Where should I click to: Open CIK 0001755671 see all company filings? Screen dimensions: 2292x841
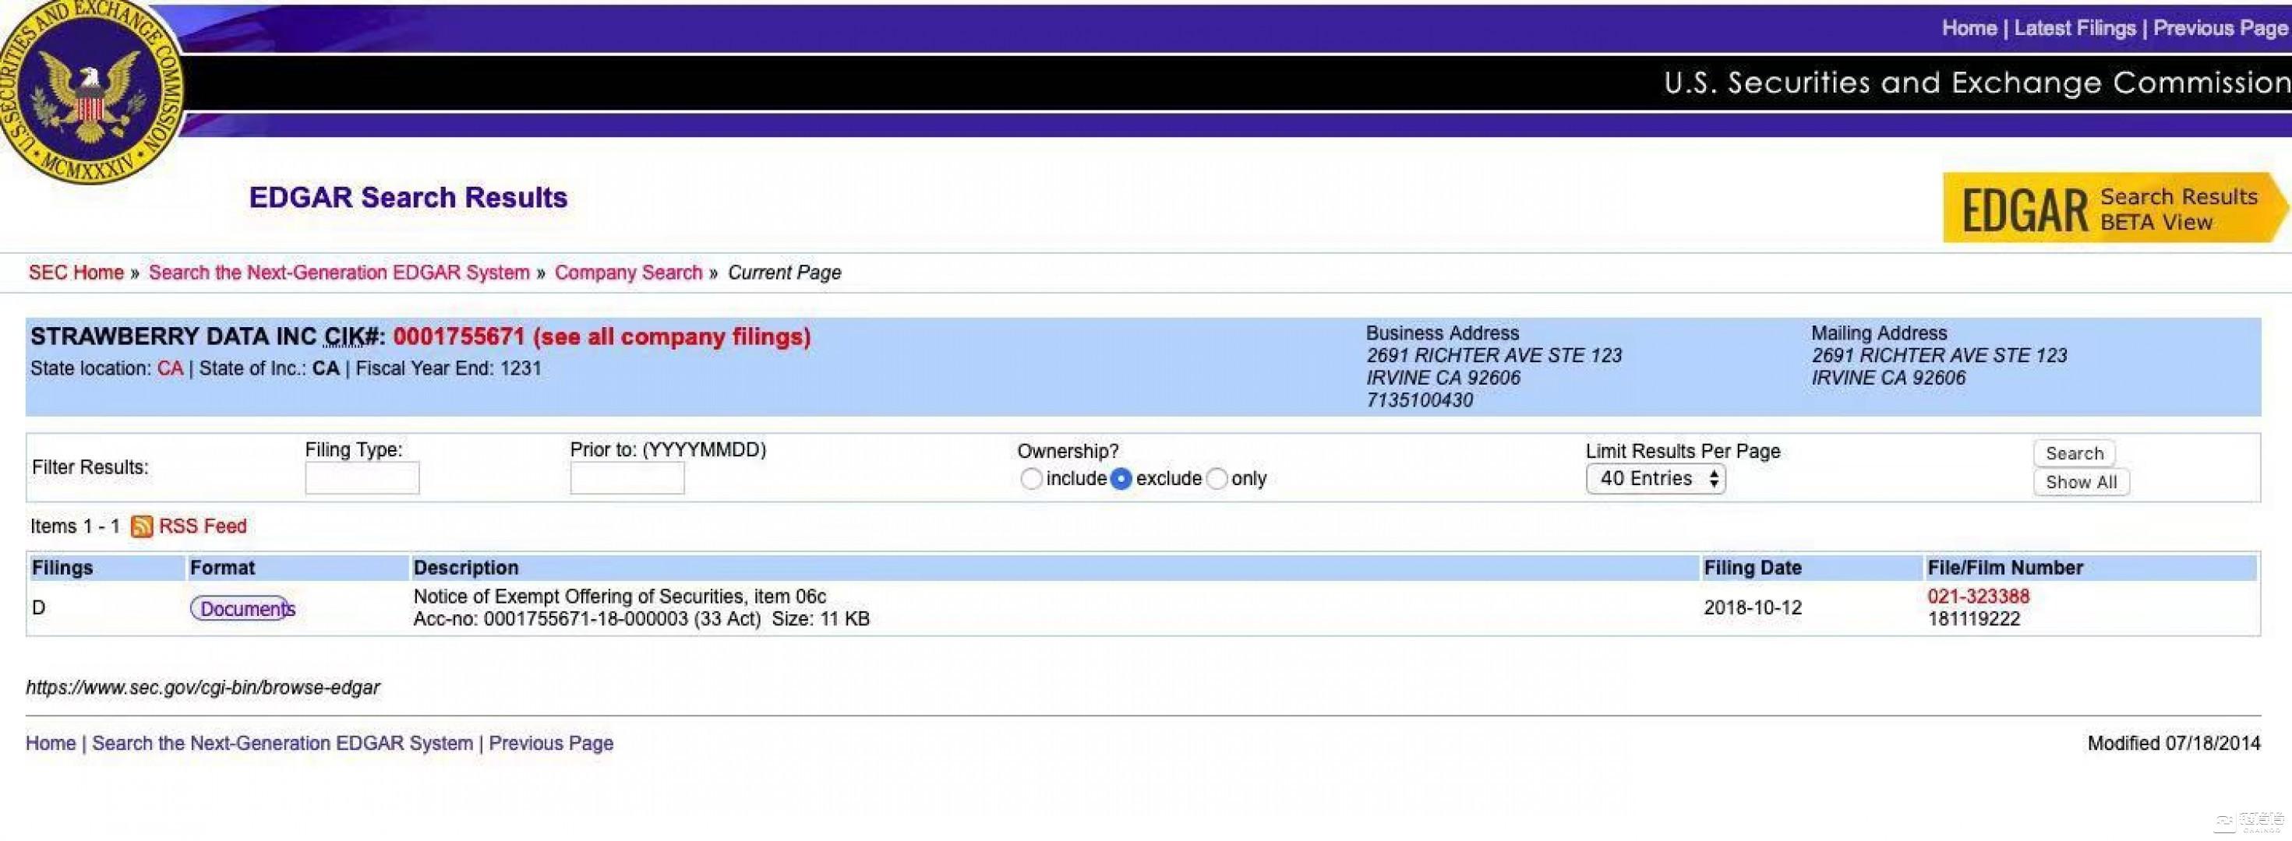[x=602, y=337]
